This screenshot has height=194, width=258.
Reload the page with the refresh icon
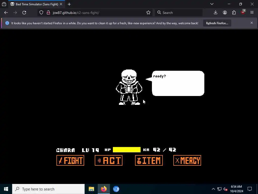(x=24, y=13)
